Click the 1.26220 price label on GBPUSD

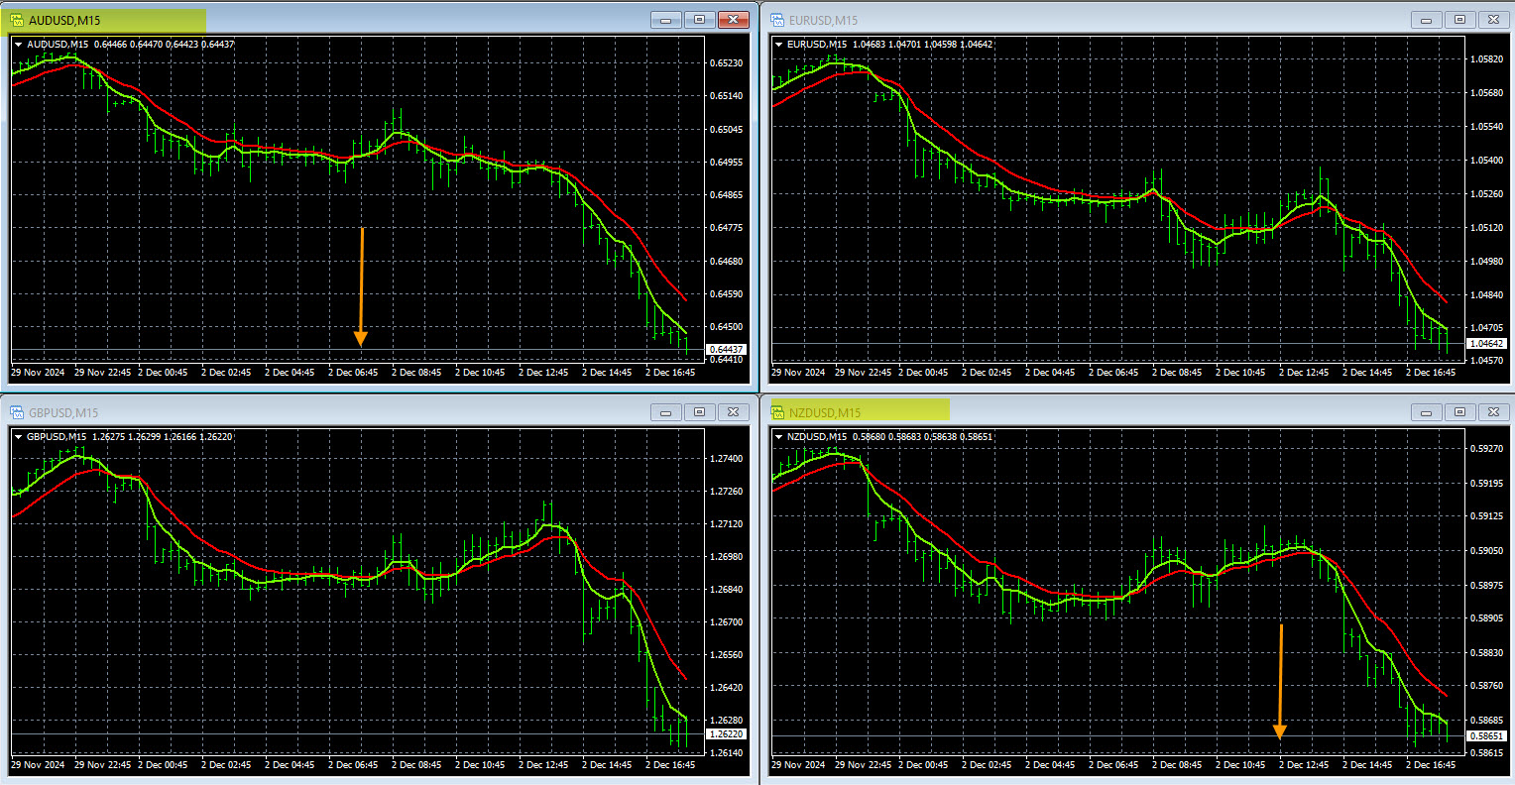(726, 734)
